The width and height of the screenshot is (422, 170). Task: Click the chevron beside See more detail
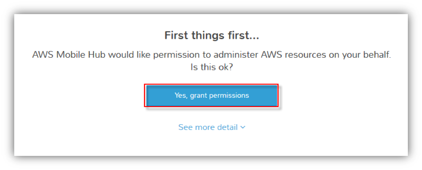[x=243, y=127]
